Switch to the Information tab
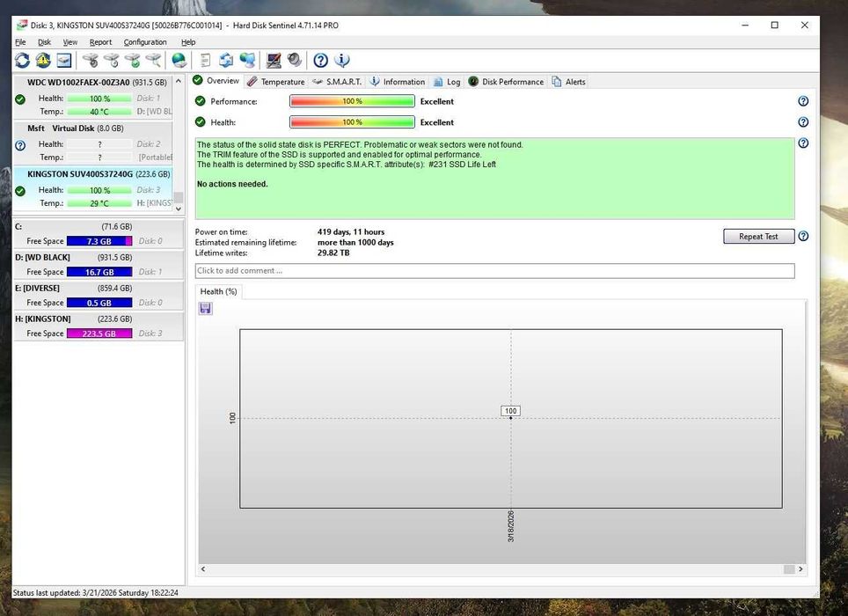 398,82
